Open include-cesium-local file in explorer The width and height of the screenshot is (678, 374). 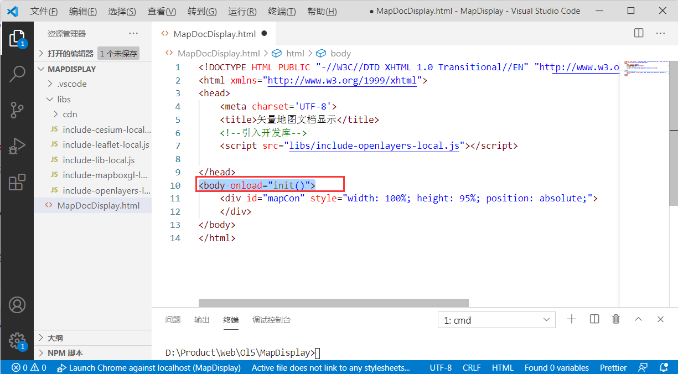(92, 130)
